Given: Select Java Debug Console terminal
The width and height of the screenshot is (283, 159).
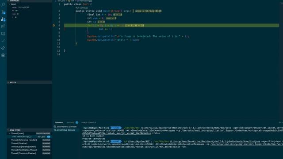Looking at the screenshot, I should [x=66, y=130].
